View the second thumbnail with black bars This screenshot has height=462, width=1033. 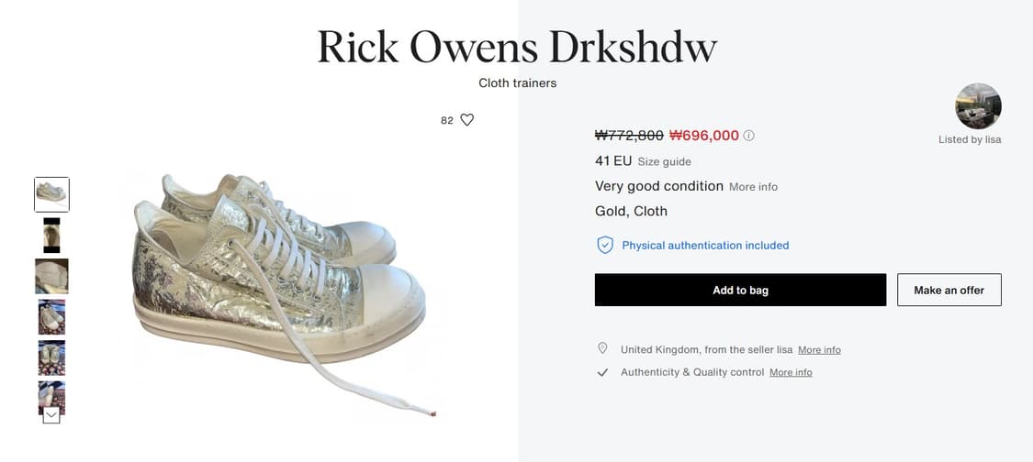51,236
